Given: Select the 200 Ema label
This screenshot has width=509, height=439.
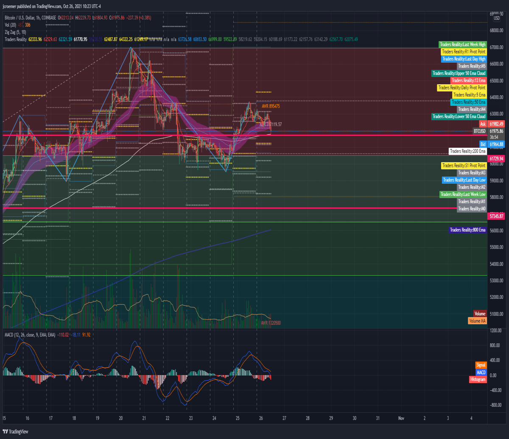Looking at the screenshot, I should coord(468,151).
